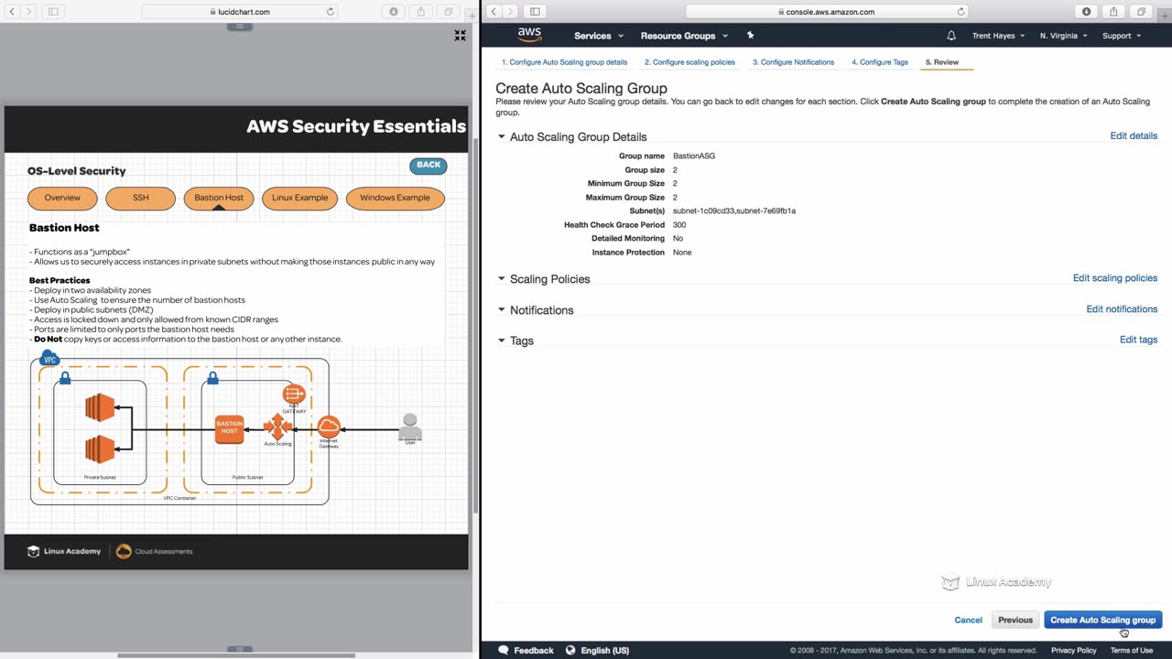The width and height of the screenshot is (1172, 659).
Task: Show all tabs in the AWS console window
Action: 1142,12
